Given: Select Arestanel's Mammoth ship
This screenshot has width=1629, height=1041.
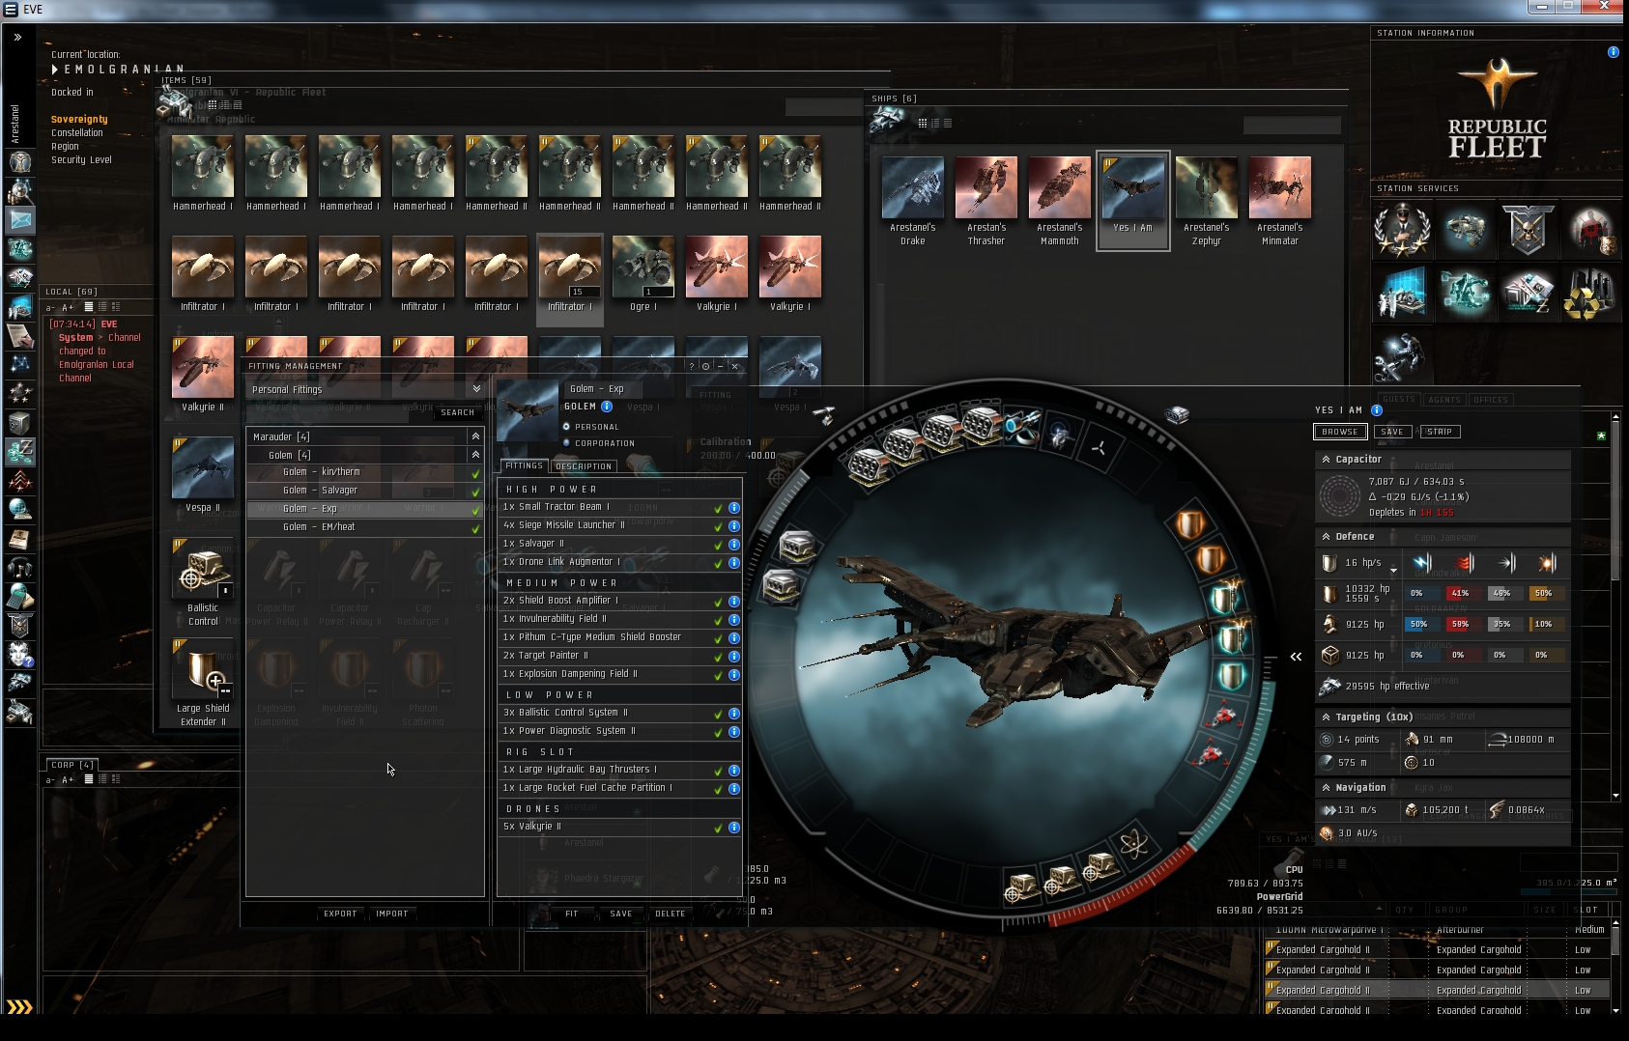Looking at the screenshot, I should pyautogui.click(x=1060, y=201).
